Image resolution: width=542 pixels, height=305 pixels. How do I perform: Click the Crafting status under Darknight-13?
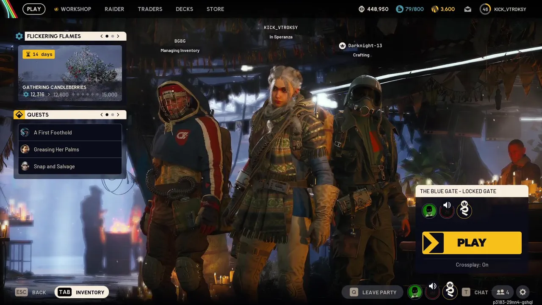[x=361, y=55]
